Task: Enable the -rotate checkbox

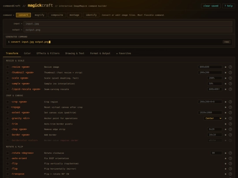Action: tap(7, 153)
